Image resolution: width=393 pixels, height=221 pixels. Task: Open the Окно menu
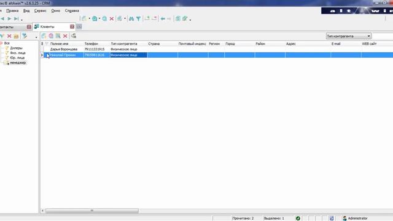(56, 11)
